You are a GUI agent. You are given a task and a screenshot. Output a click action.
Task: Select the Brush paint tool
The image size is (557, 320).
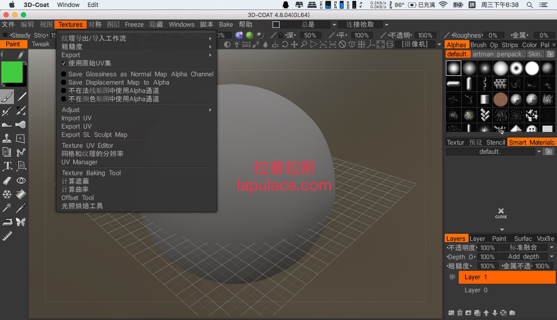pos(7,97)
